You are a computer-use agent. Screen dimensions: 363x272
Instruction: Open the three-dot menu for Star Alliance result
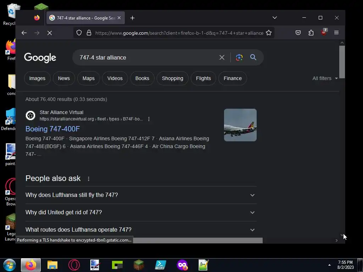click(x=149, y=119)
